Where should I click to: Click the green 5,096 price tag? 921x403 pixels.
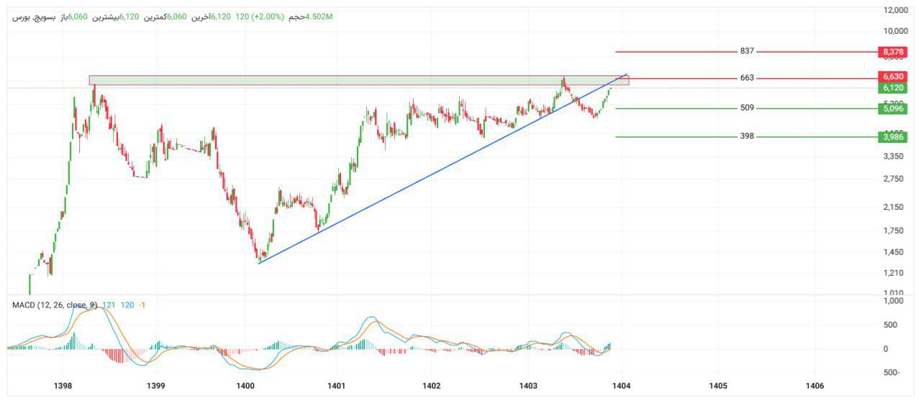click(893, 108)
